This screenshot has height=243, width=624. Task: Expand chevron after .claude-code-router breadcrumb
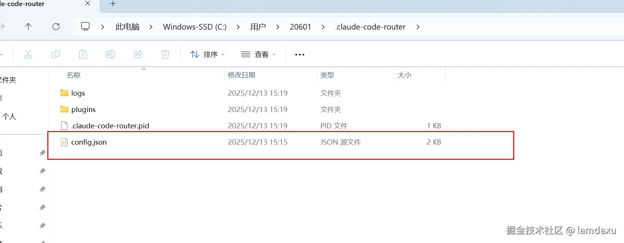[418, 27]
